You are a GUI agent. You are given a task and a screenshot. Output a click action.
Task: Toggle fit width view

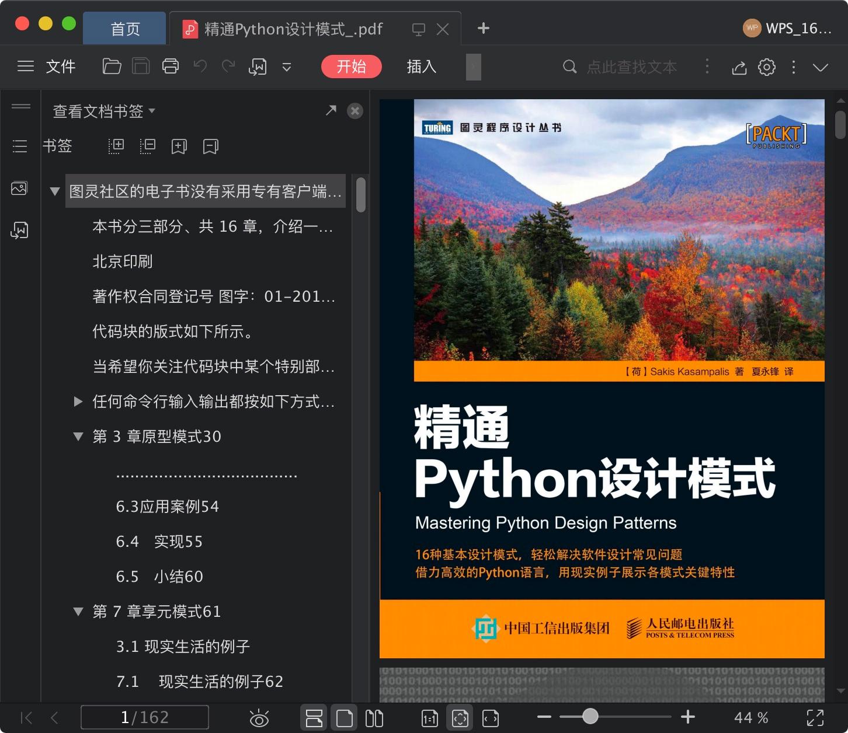click(x=491, y=718)
